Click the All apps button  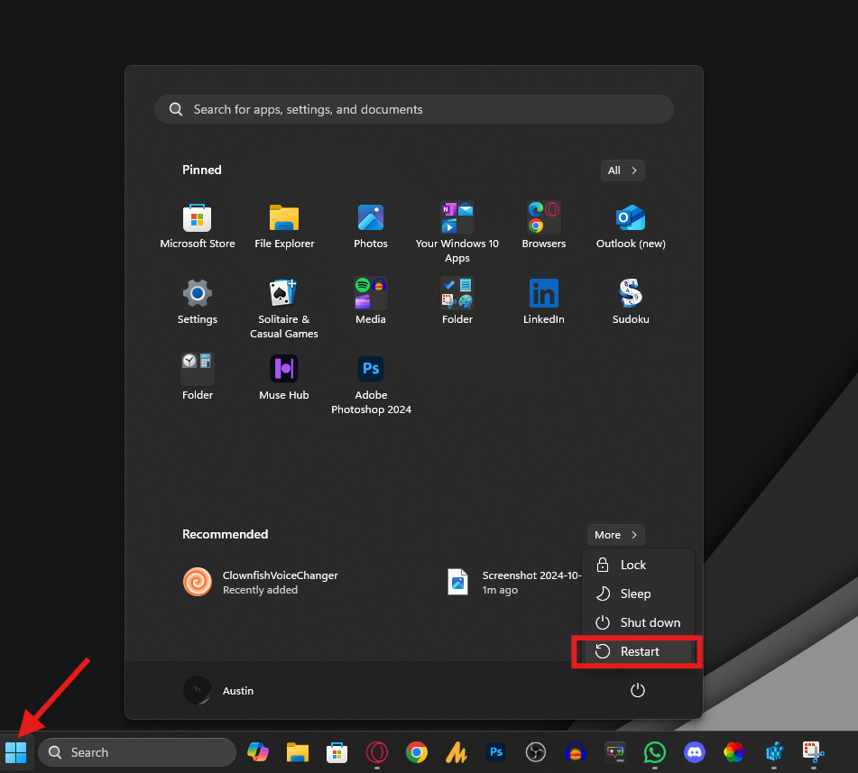click(623, 170)
